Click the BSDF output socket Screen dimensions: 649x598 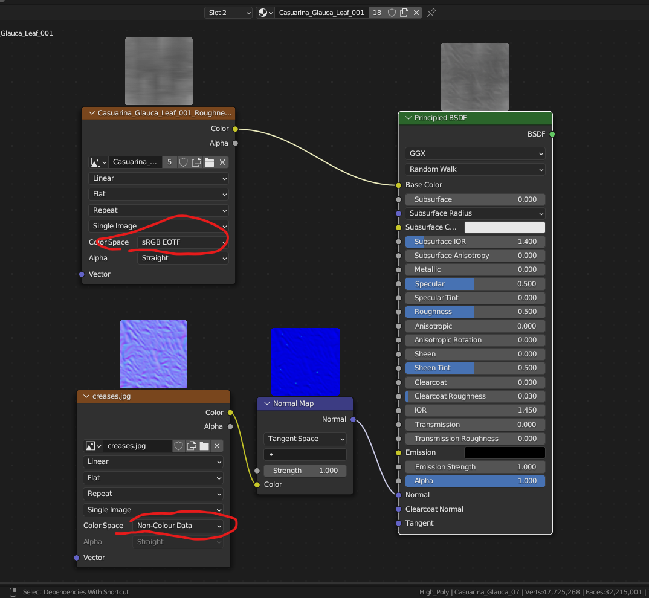pyautogui.click(x=552, y=134)
